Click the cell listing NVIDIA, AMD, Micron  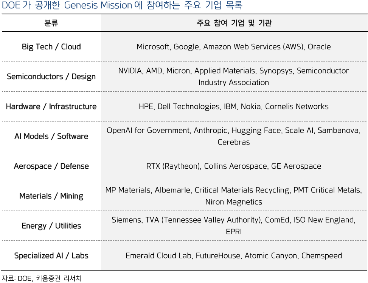234,77
